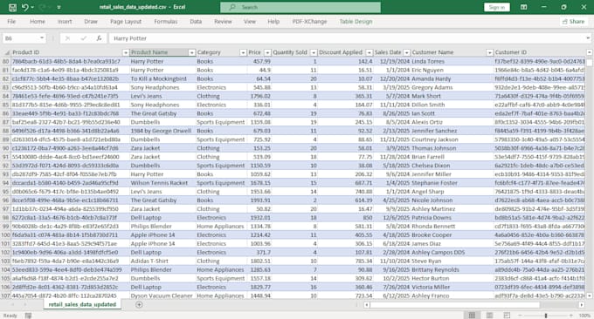
Task: Switch to Page Layout view icon
Action: click(489, 316)
